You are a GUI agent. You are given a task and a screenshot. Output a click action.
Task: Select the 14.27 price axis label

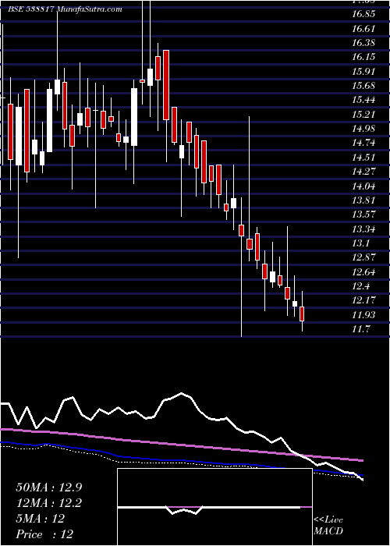[364, 172]
